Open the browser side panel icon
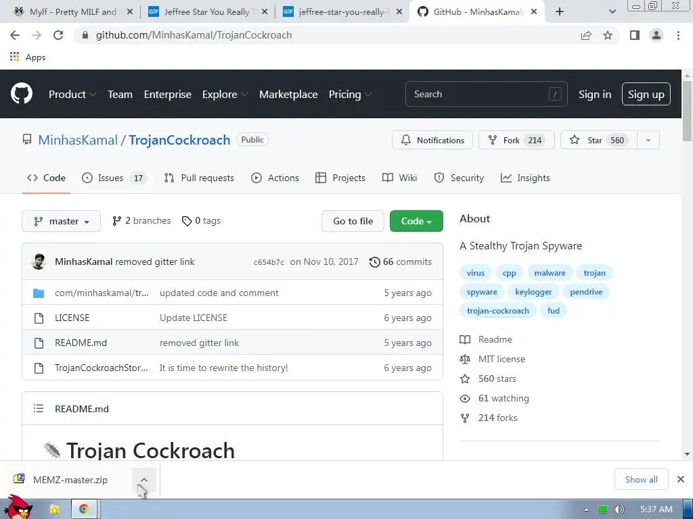Viewport: 693px width, 519px height. (635, 35)
